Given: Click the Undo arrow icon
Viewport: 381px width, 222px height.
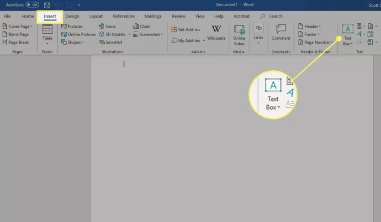Looking at the screenshot, I should coord(57,5).
